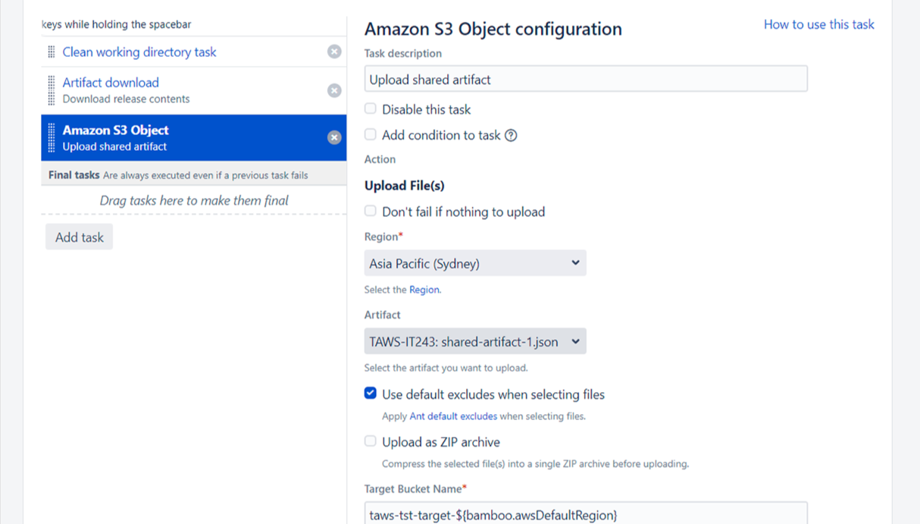Select the Clean working directory task

pos(139,52)
